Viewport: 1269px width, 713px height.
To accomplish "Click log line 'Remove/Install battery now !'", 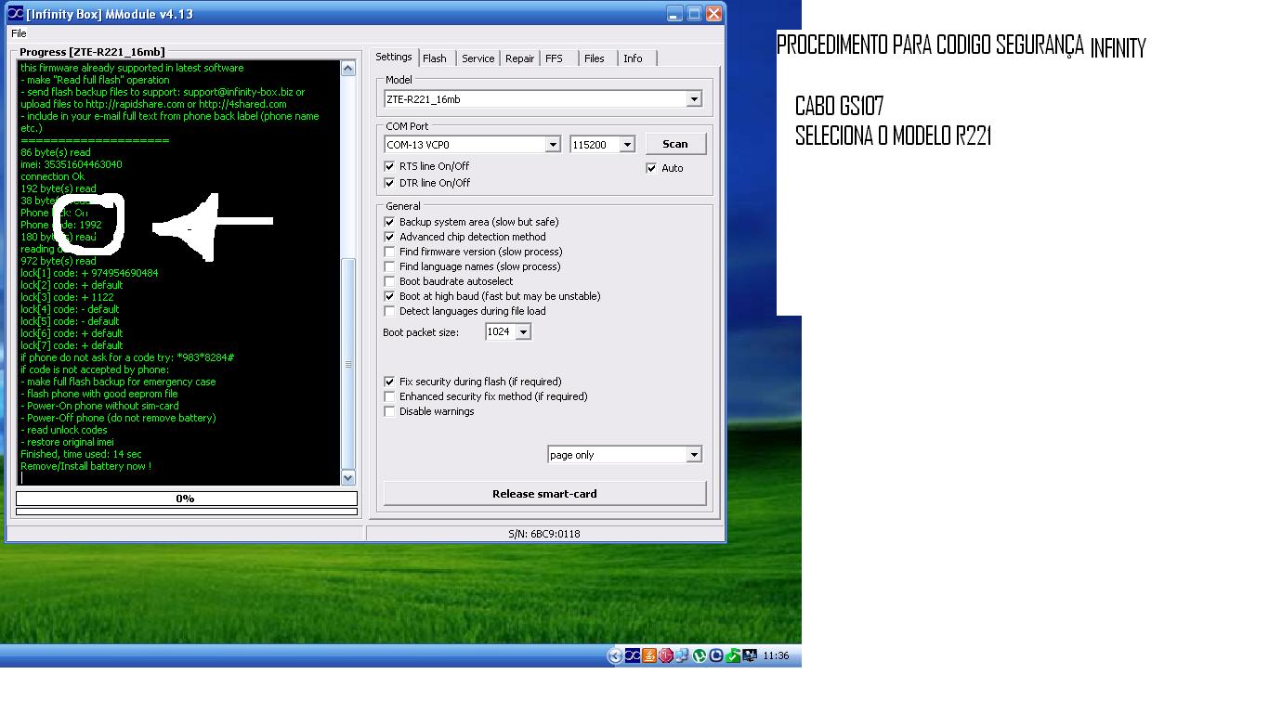I will (x=85, y=466).
